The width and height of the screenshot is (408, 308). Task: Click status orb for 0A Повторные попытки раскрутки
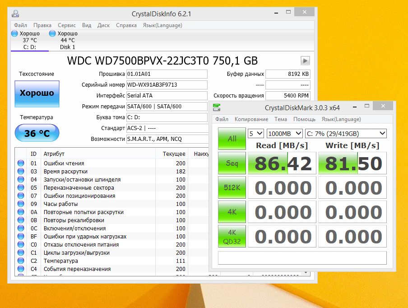21,212
